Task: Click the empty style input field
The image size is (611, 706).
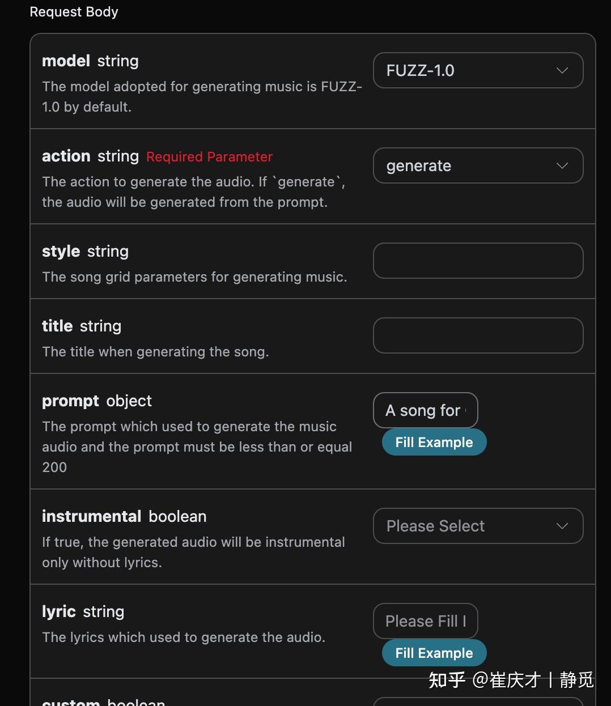Action: click(x=478, y=261)
